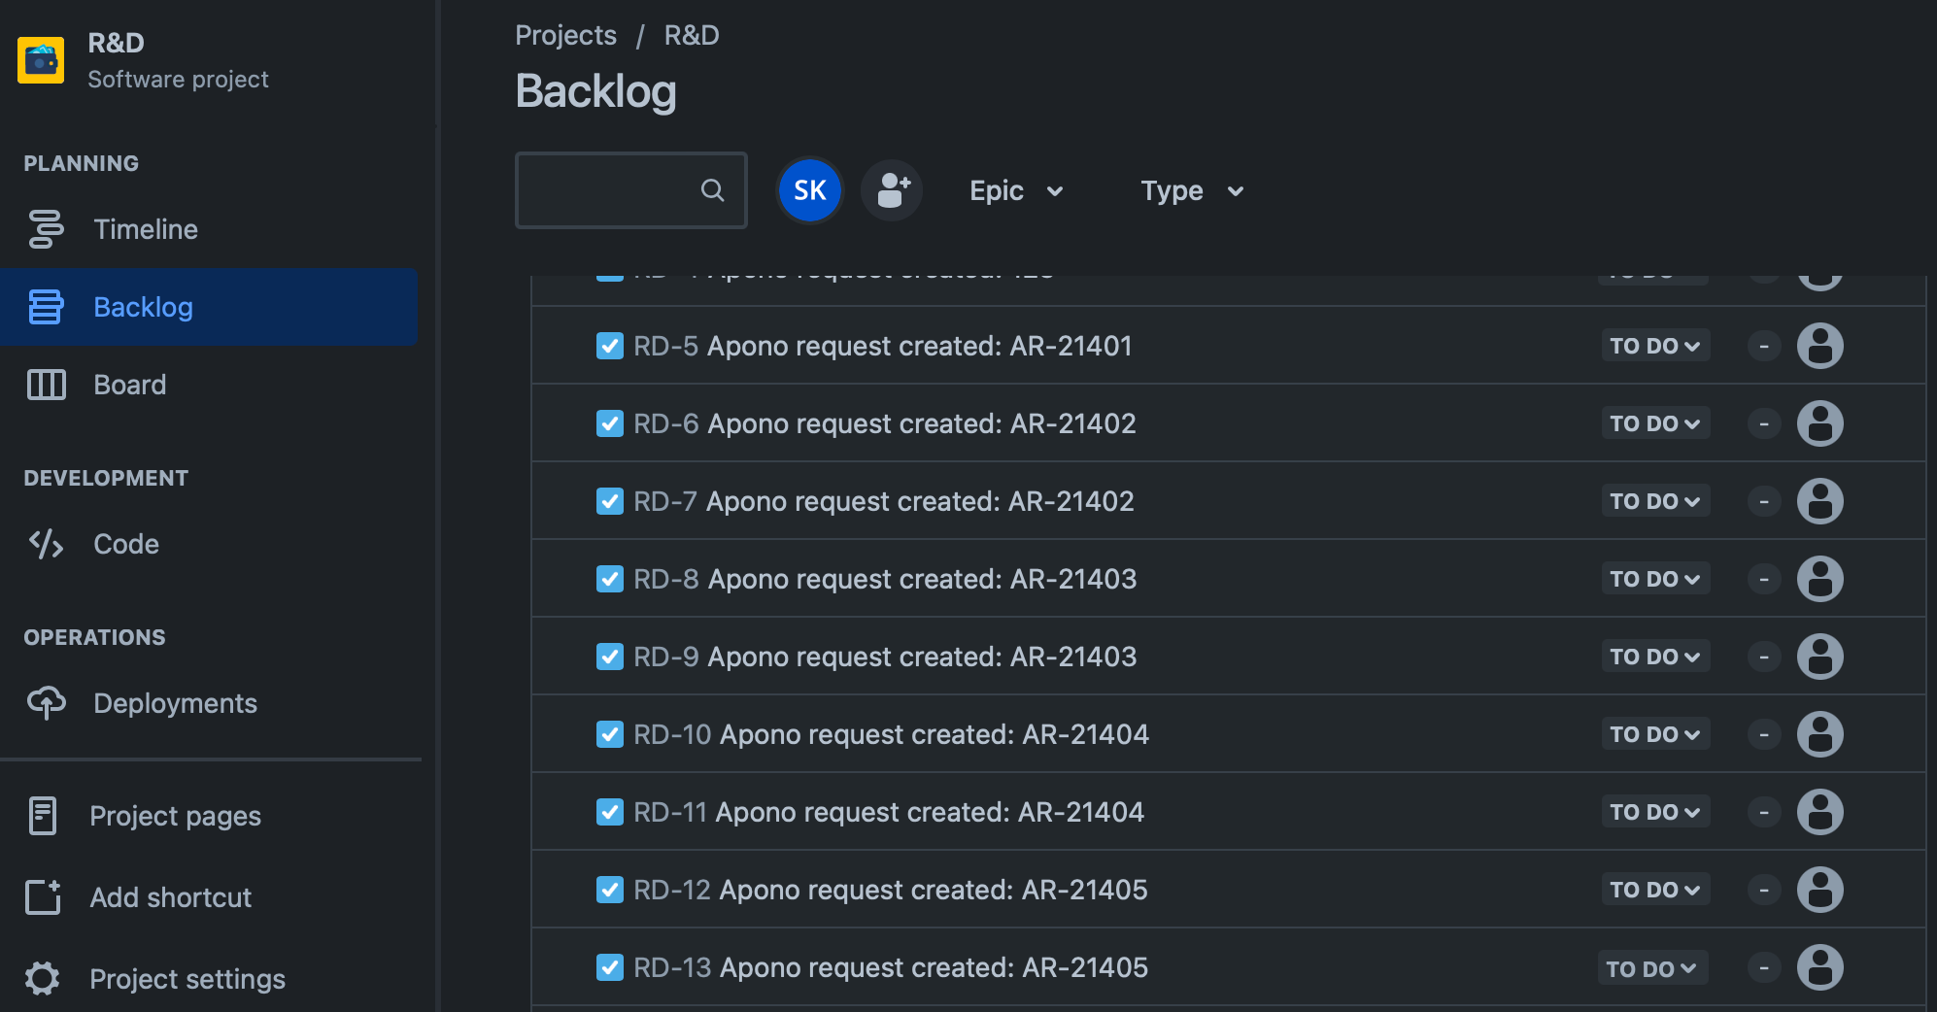The height and width of the screenshot is (1012, 1937).
Task: Expand the Epic filter dropdown
Action: [1015, 190]
